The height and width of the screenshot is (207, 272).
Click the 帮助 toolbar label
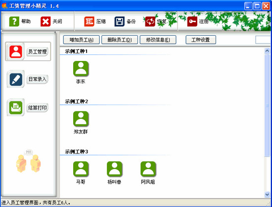coord(26,21)
